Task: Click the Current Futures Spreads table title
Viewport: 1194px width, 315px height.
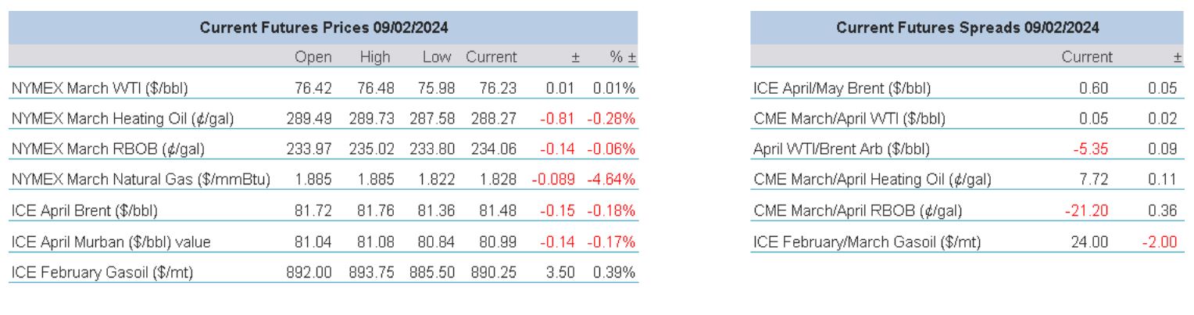Action: point(967,27)
